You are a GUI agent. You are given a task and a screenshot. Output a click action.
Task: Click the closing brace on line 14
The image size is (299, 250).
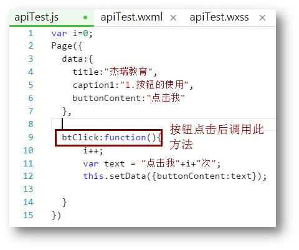(64, 202)
